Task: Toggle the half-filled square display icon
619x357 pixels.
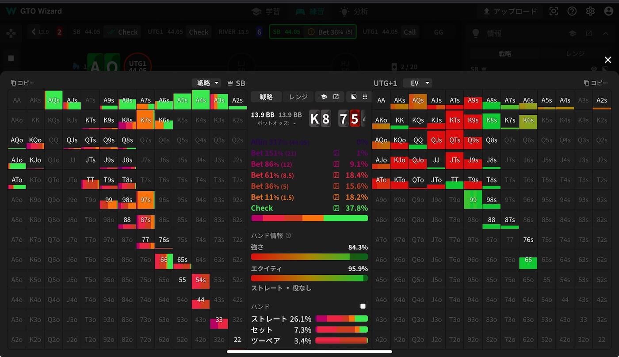Action: (x=353, y=97)
